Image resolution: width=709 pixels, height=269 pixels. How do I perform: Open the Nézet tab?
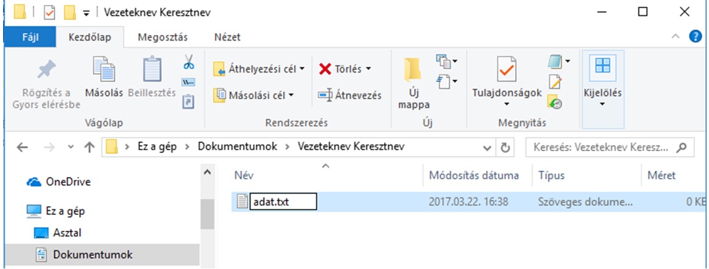click(x=228, y=37)
